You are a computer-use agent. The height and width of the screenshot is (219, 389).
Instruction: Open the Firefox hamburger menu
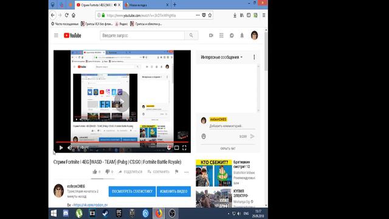click(264, 15)
